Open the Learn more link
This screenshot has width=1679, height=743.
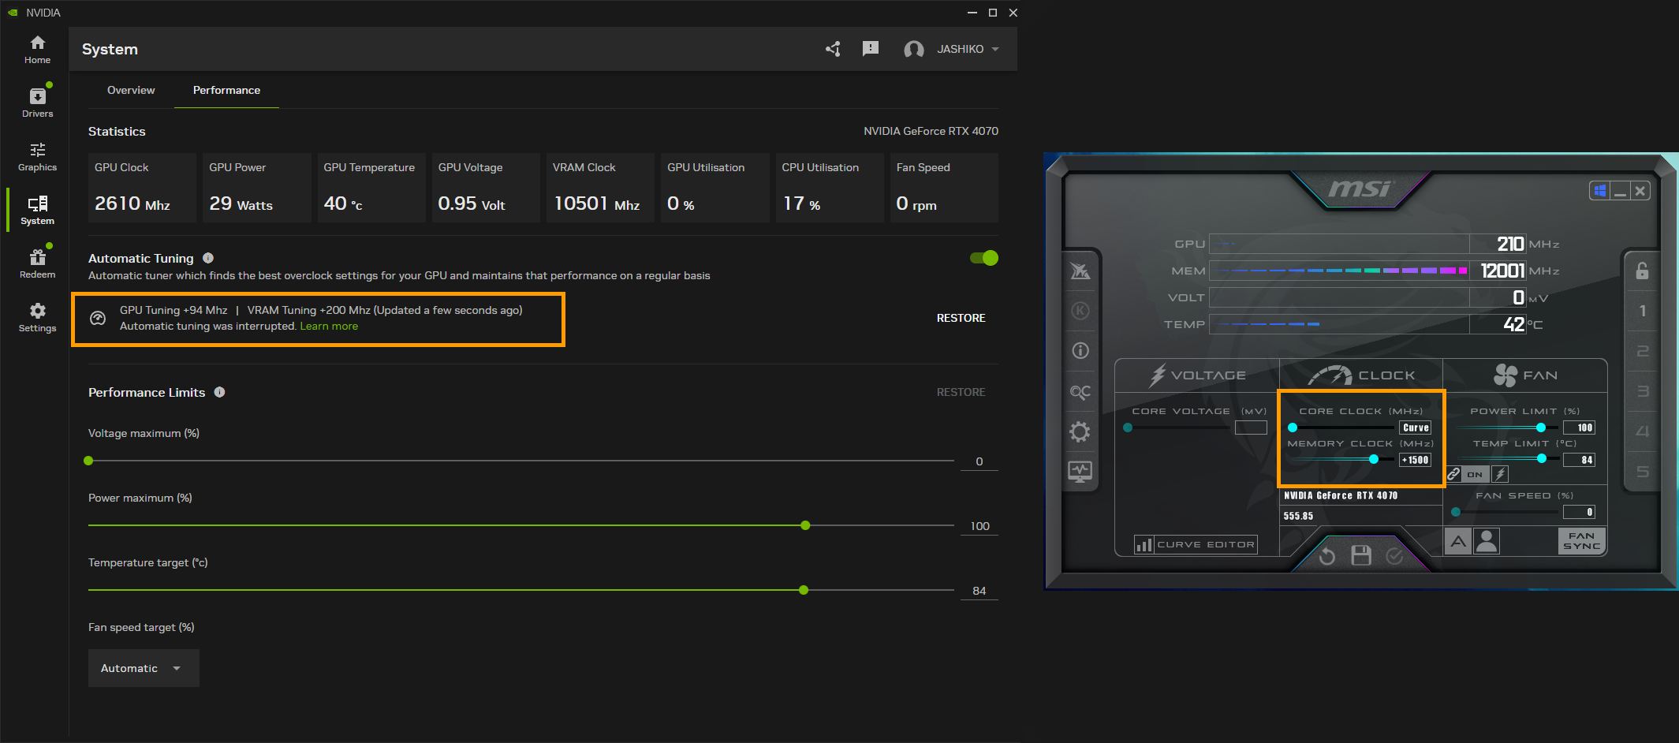point(329,326)
